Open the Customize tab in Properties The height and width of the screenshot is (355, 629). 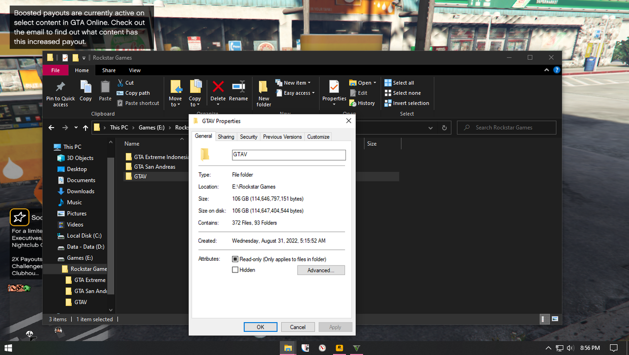(318, 137)
